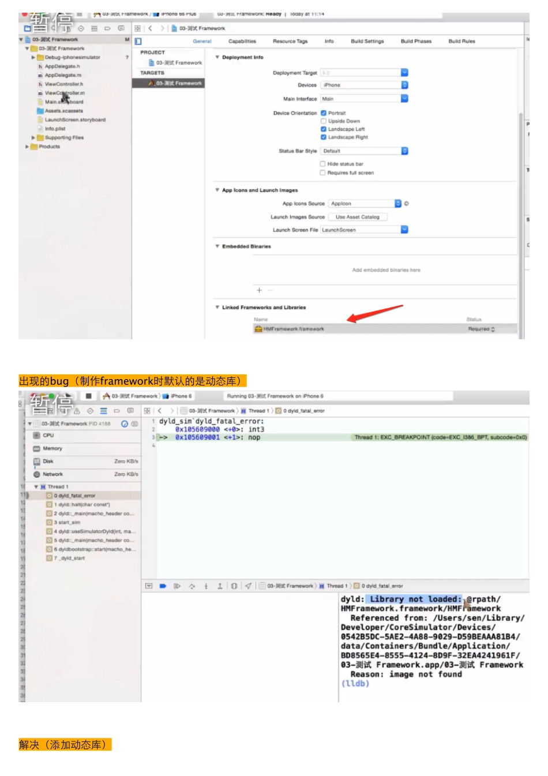The height and width of the screenshot is (776, 548).
Task: Uncheck the Upside Down orientation checkbox
Action: (323, 121)
